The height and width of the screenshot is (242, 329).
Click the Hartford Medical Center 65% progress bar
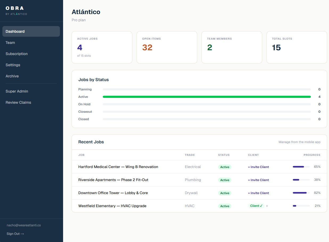[x=301, y=167]
